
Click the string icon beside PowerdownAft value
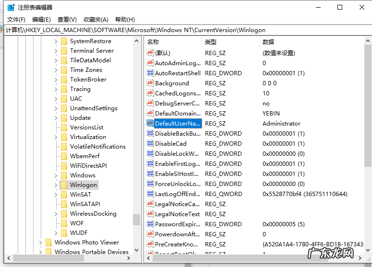[x=150, y=234]
